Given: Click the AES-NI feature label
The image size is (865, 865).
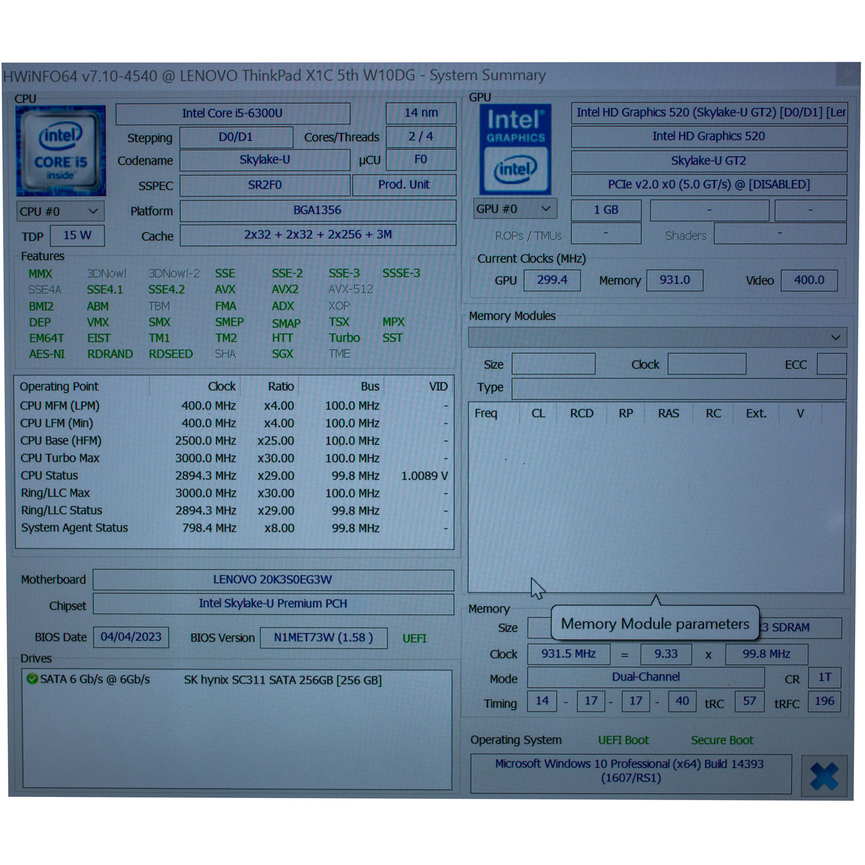Looking at the screenshot, I should pos(47,354).
